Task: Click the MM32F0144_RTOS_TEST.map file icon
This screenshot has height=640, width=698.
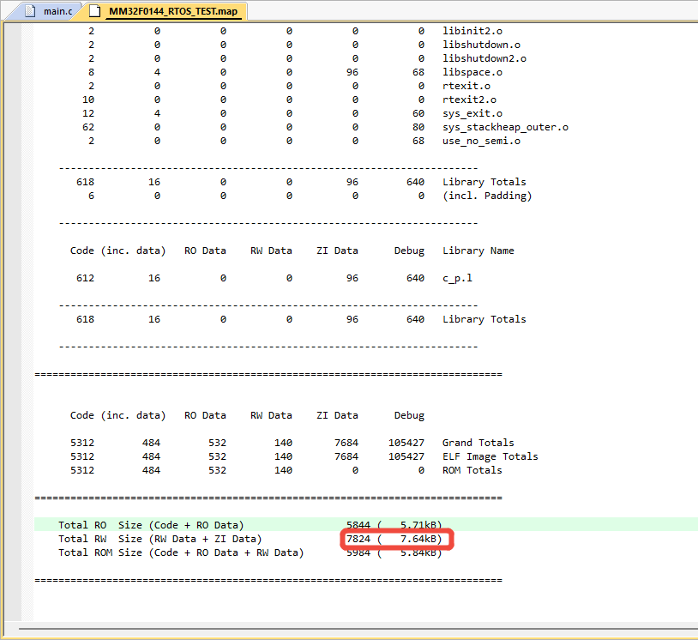Action: pyautogui.click(x=94, y=11)
